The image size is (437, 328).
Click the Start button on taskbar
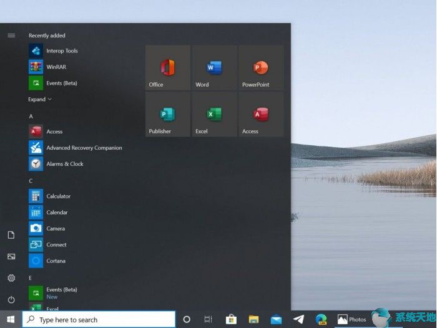click(11, 319)
